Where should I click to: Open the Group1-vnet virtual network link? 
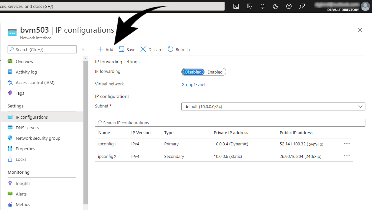tap(193, 84)
